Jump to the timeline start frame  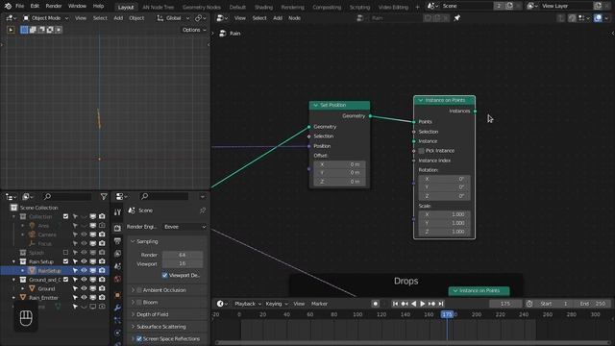[x=395, y=304]
